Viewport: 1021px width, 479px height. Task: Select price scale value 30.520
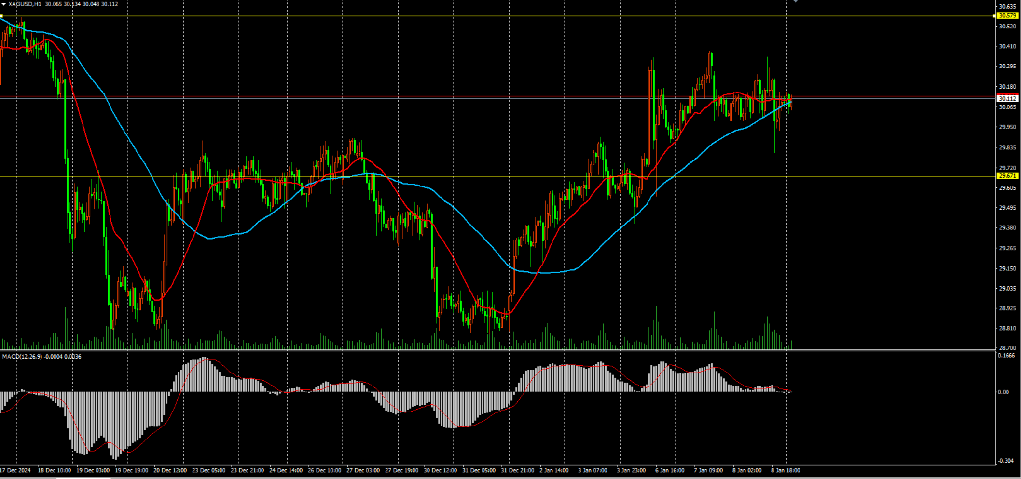click(1007, 26)
